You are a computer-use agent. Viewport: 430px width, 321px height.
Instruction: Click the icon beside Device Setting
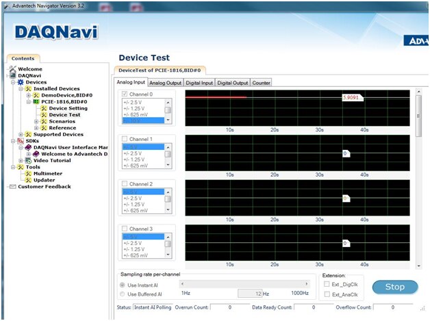click(44, 108)
